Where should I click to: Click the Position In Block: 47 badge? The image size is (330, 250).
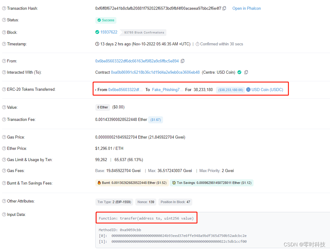click(175, 202)
